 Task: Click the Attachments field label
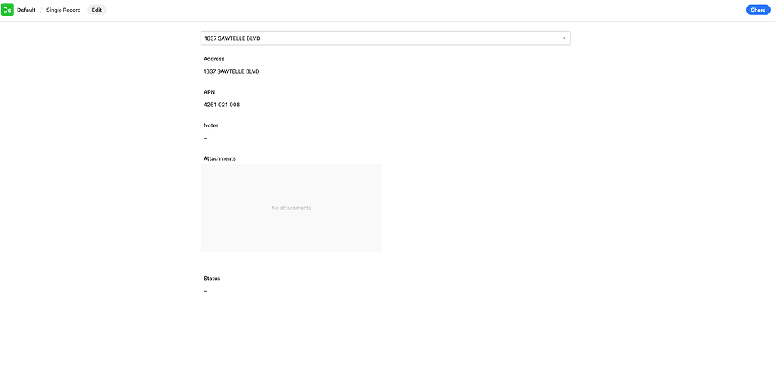pyautogui.click(x=219, y=158)
